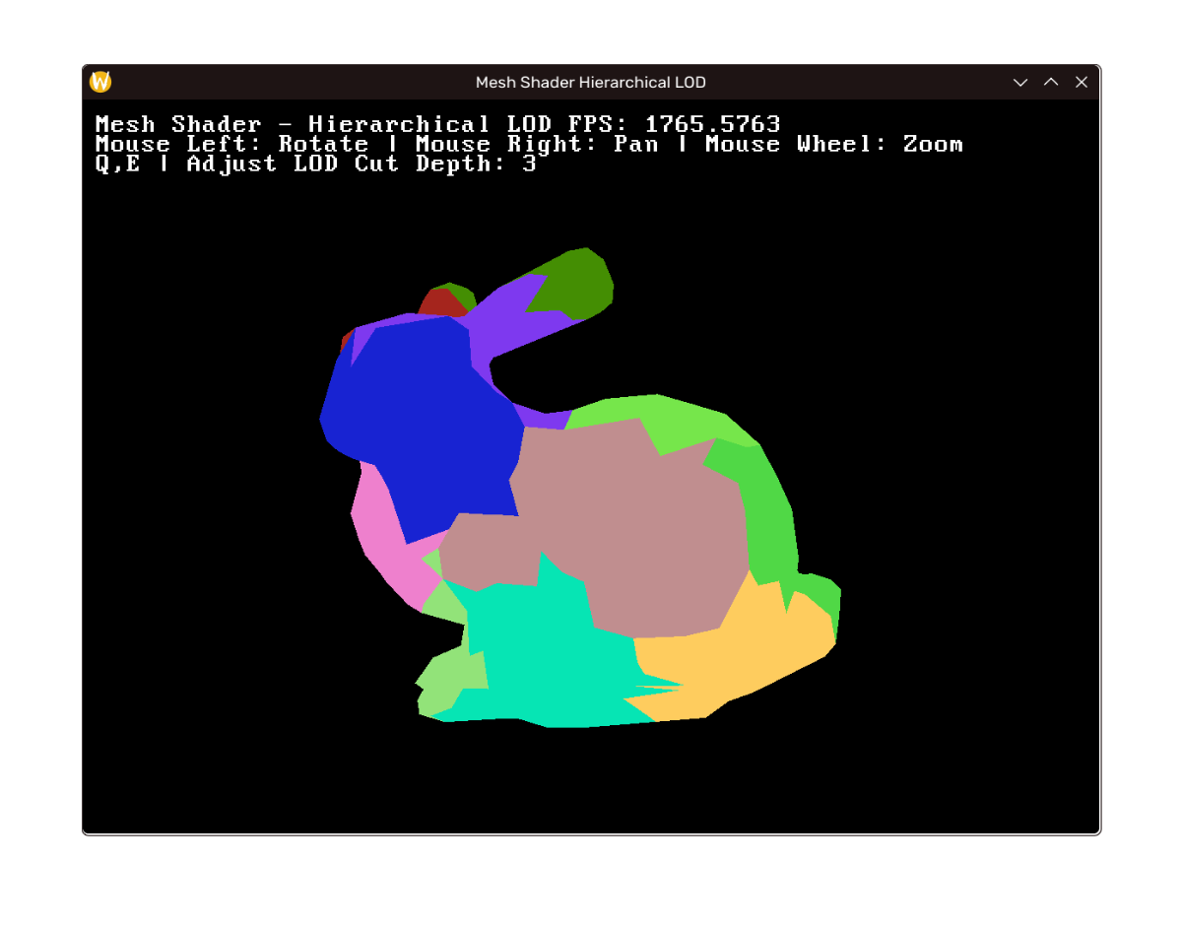Viewport: 1182px width, 928px height.
Task: Click the maximize chevron in the title bar
Action: tap(1050, 83)
